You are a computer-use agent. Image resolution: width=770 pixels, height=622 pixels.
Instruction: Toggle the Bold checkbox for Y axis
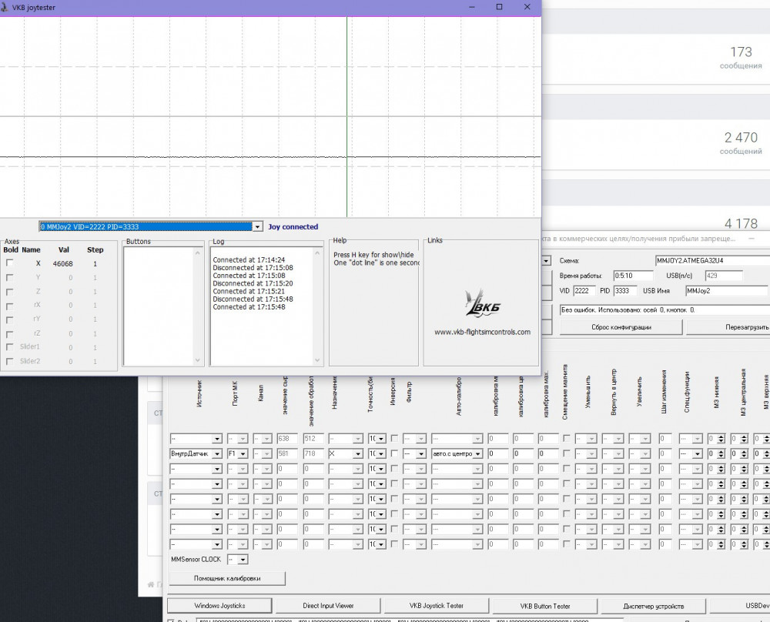click(x=10, y=277)
